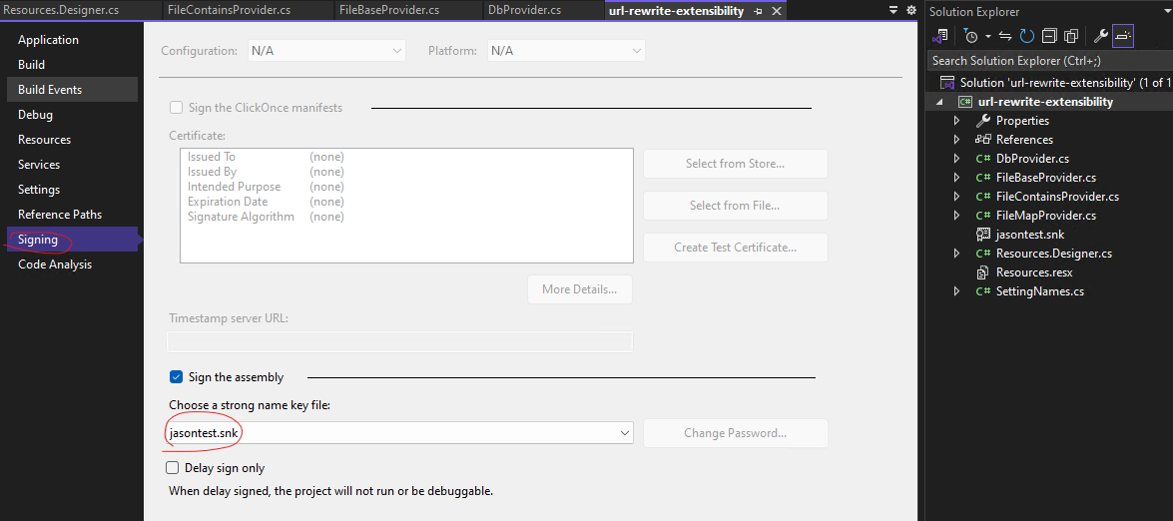The width and height of the screenshot is (1173, 521).
Task: Click the Select from Store button
Action: (736, 164)
